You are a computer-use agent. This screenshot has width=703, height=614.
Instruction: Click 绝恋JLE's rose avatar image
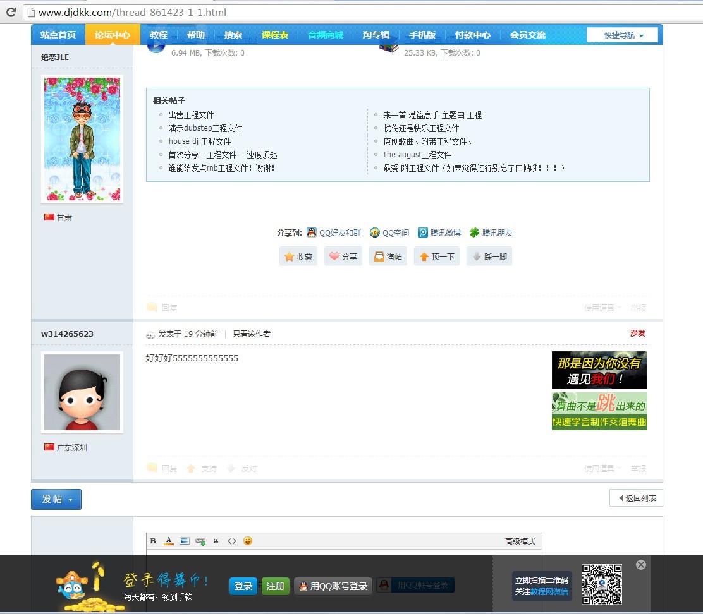(x=82, y=139)
